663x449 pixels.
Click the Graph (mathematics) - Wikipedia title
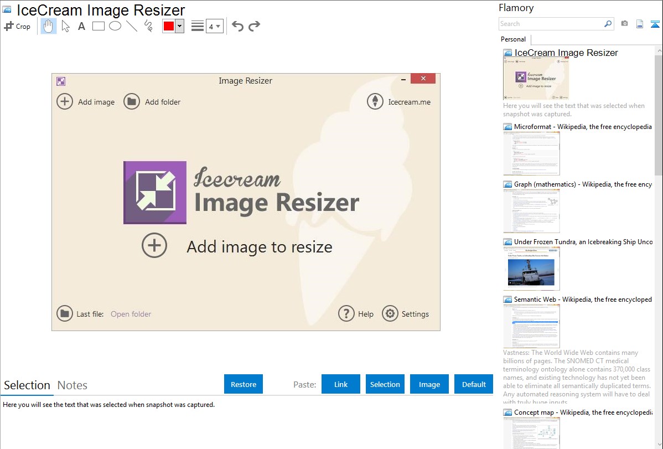point(583,184)
